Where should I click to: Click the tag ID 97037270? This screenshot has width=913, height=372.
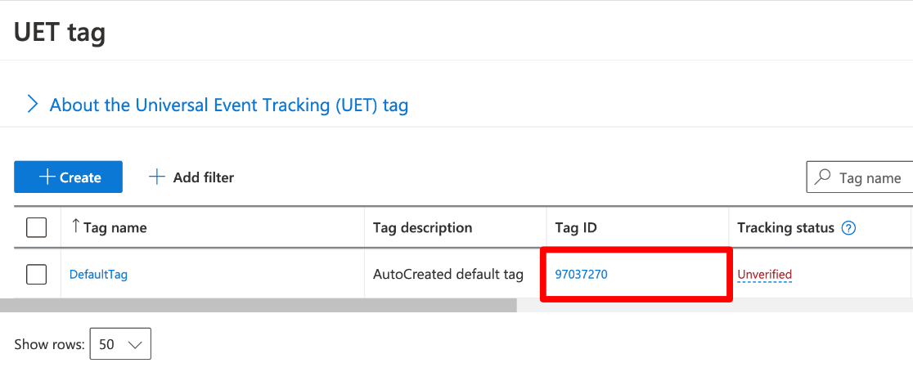tap(581, 275)
